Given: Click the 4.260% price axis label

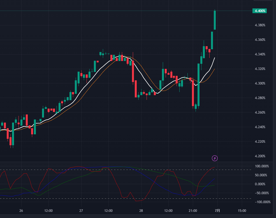Looking at the screenshot, I should (260, 112).
